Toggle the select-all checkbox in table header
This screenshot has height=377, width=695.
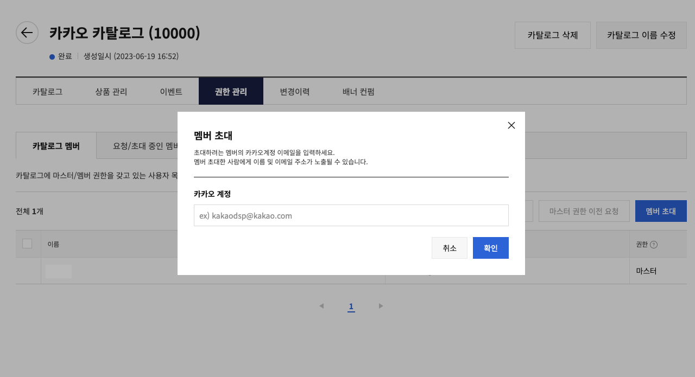27,244
